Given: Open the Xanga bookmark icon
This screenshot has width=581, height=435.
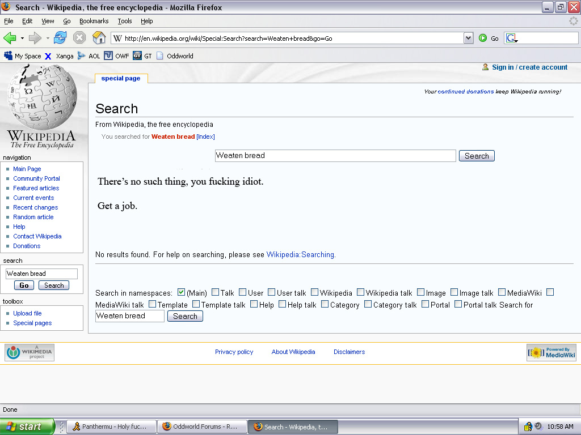Looking at the screenshot, I should [x=48, y=56].
